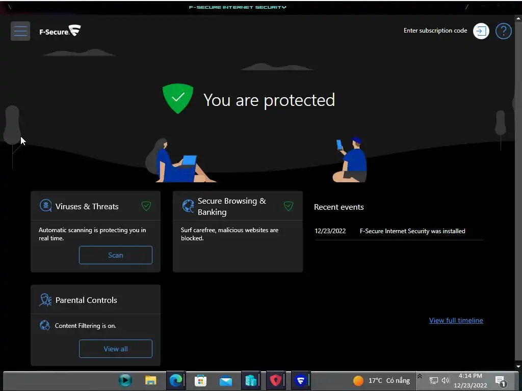The image size is (522, 391).
Task: Click the Viruses & Threats status shield
Action: [x=146, y=206]
